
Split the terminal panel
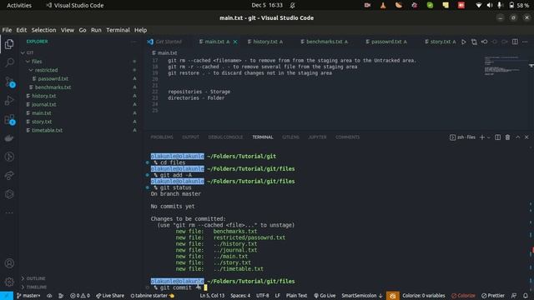point(497,137)
